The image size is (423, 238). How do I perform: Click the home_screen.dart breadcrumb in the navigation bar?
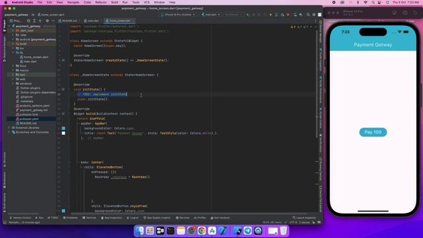point(51,15)
